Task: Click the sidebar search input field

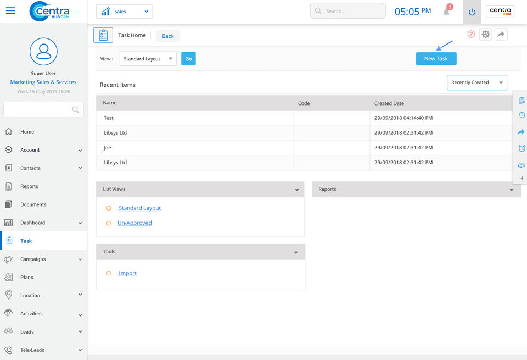Action: [43, 109]
